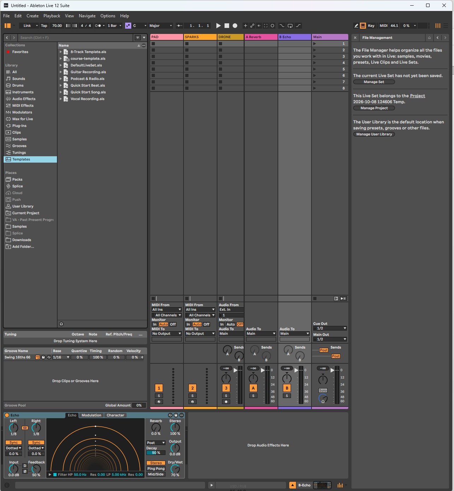The height and width of the screenshot is (491, 454).
Task: Solo the SPARKS track
Action: 192,396
